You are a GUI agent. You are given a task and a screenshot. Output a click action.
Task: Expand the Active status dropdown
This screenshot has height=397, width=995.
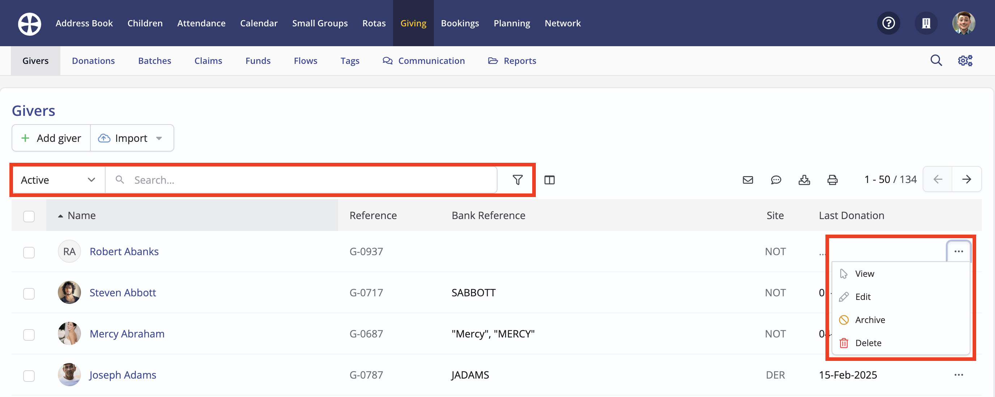pos(58,180)
